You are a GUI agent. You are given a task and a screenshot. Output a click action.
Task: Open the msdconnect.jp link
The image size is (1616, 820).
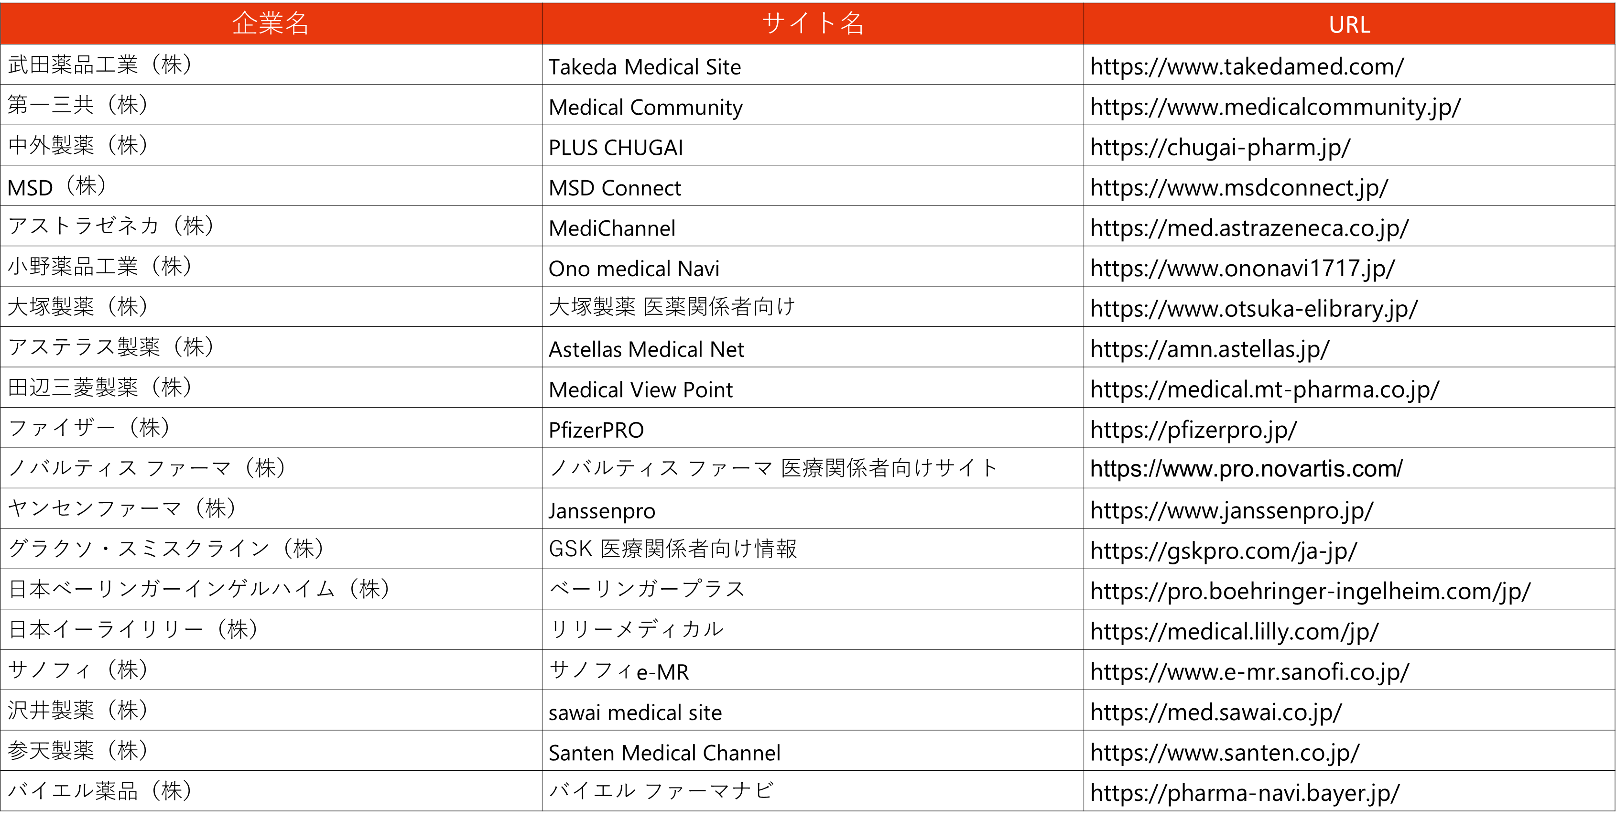tap(1239, 188)
